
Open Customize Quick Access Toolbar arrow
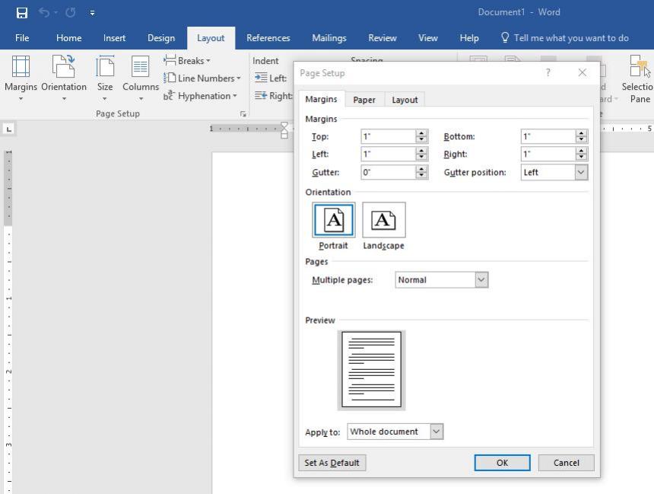click(x=92, y=13)
